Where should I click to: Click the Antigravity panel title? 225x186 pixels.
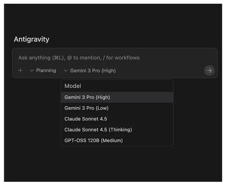[x=32, y=39]
